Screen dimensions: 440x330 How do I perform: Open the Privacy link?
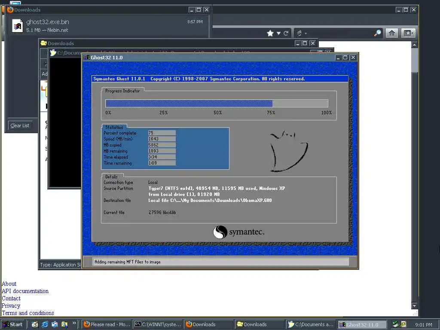pyautogui.click(x=11, y=306)
